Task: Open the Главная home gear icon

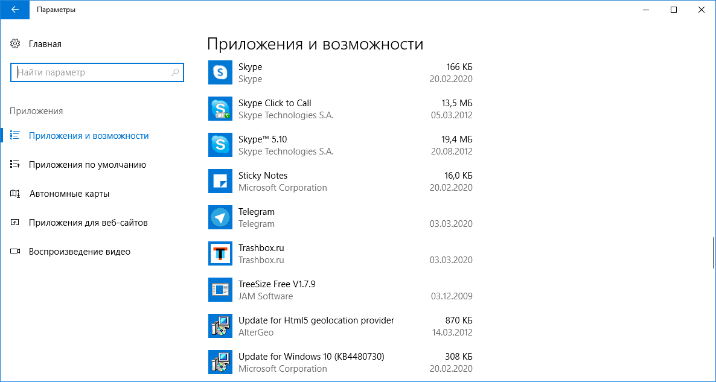Action: (x=14, y=44)
